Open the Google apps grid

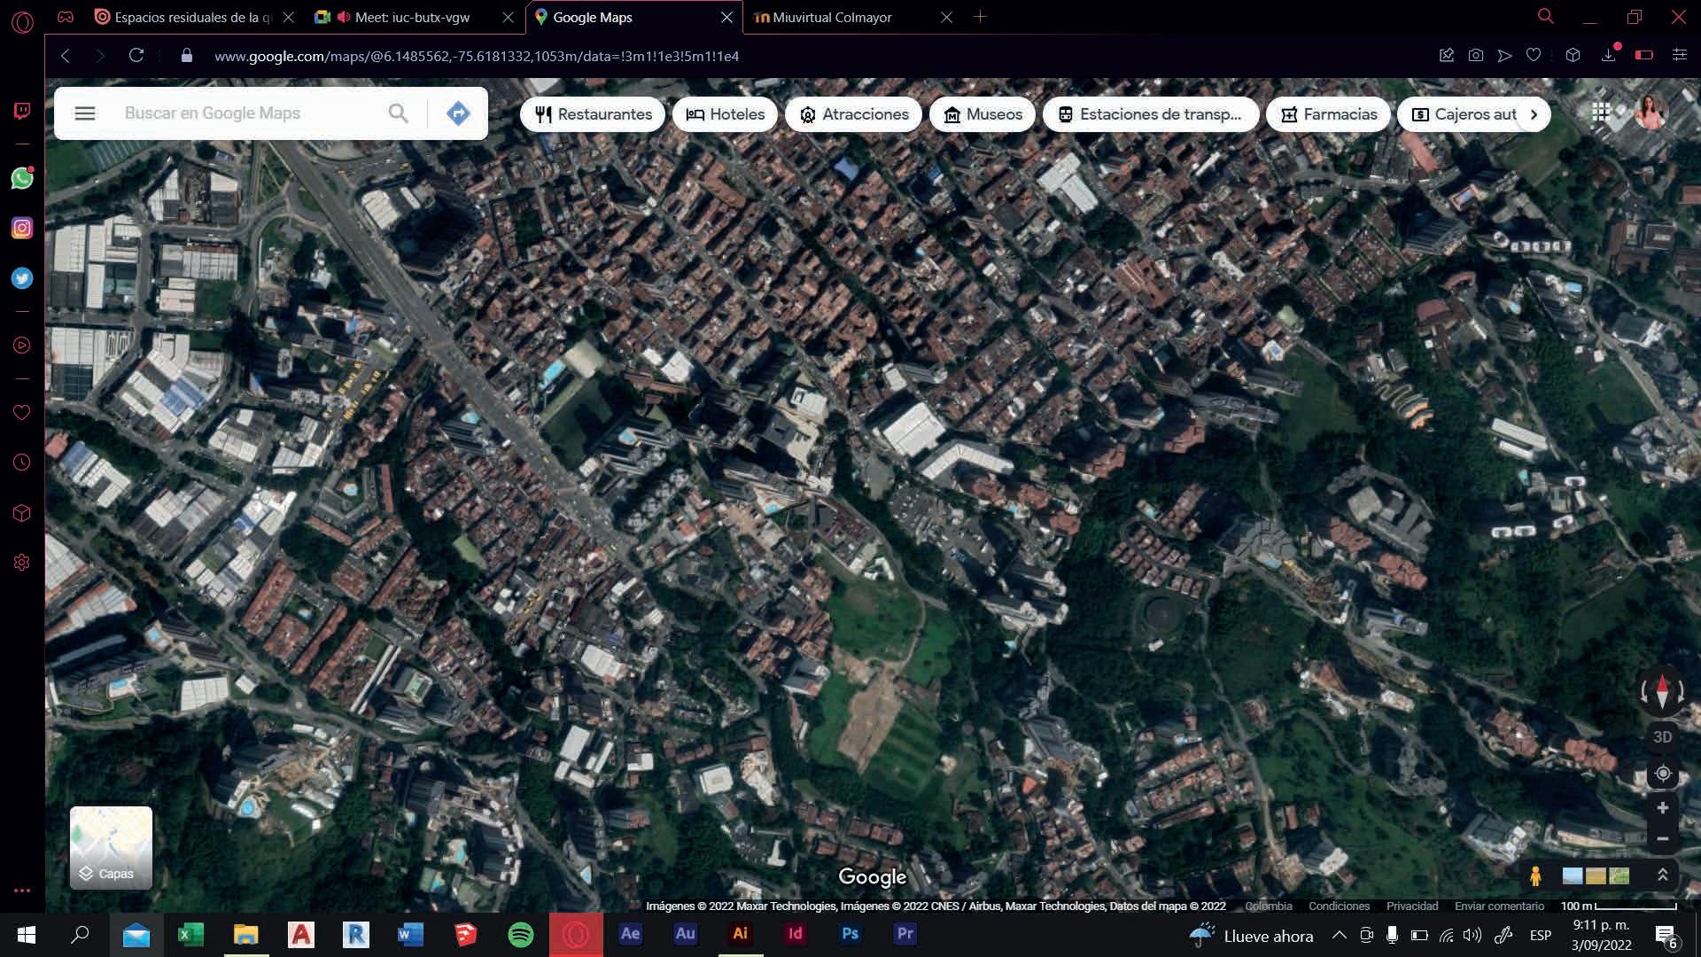1600,113
